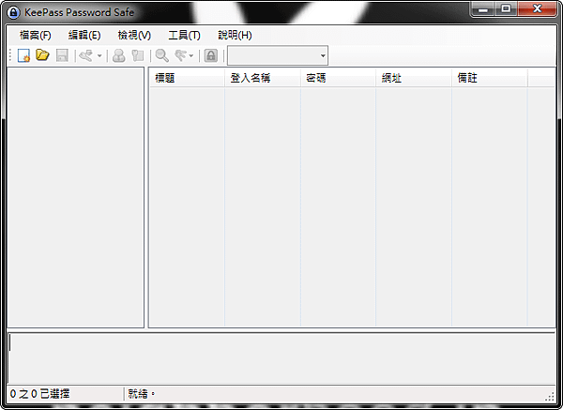Click the 就緒 status bar text
This screenshot has width=563, height=410.
142,394
